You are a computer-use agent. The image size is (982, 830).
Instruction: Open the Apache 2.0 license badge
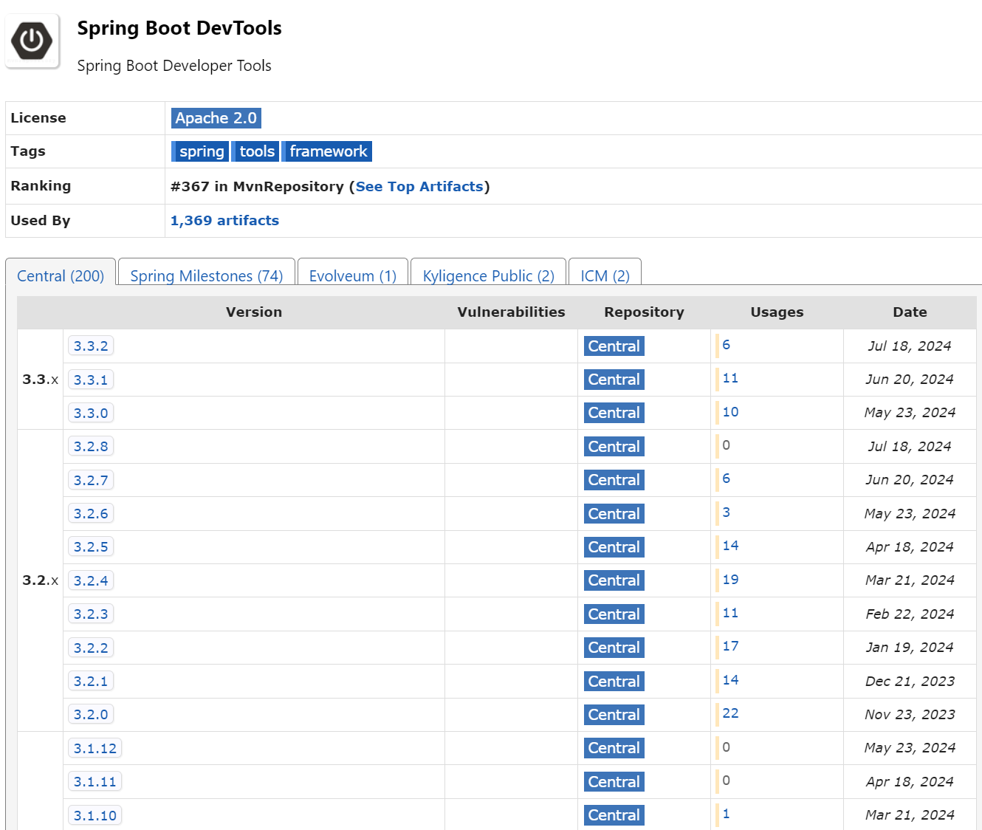[x=216, y=118]
